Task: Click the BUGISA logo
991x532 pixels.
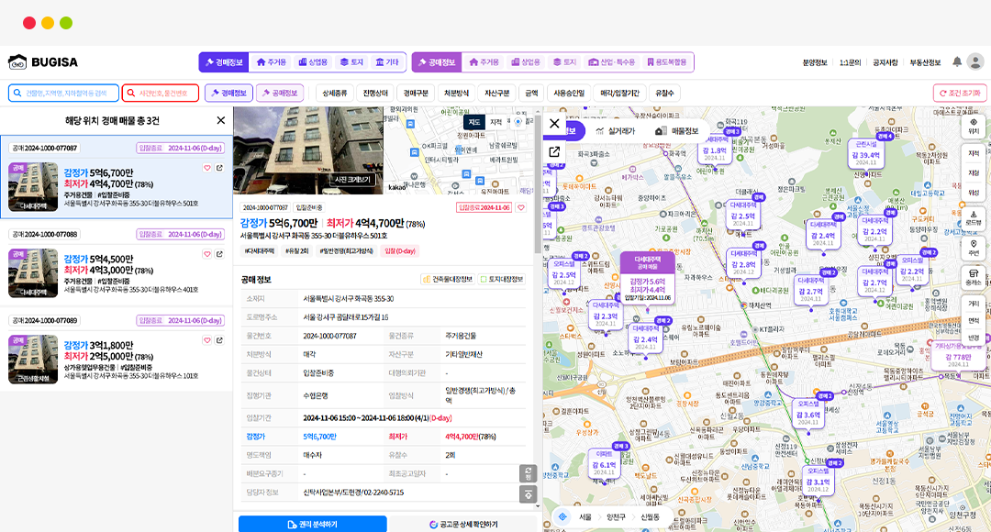Action: 43,62
